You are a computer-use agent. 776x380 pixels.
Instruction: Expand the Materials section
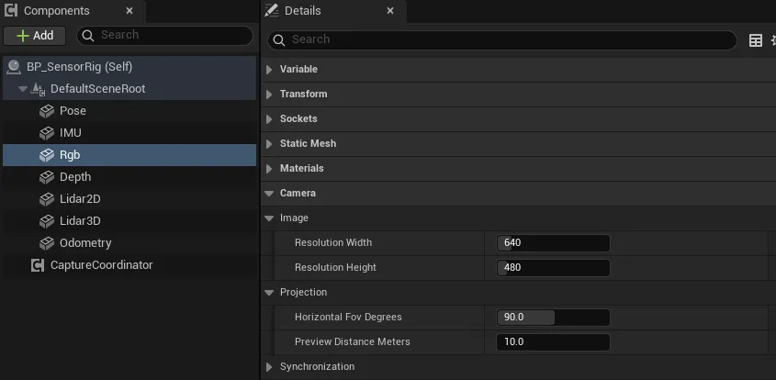(x=269, y=169)
